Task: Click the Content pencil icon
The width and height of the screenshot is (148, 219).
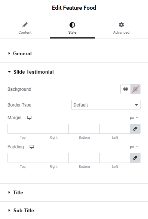Action: (x=25, y=25)
